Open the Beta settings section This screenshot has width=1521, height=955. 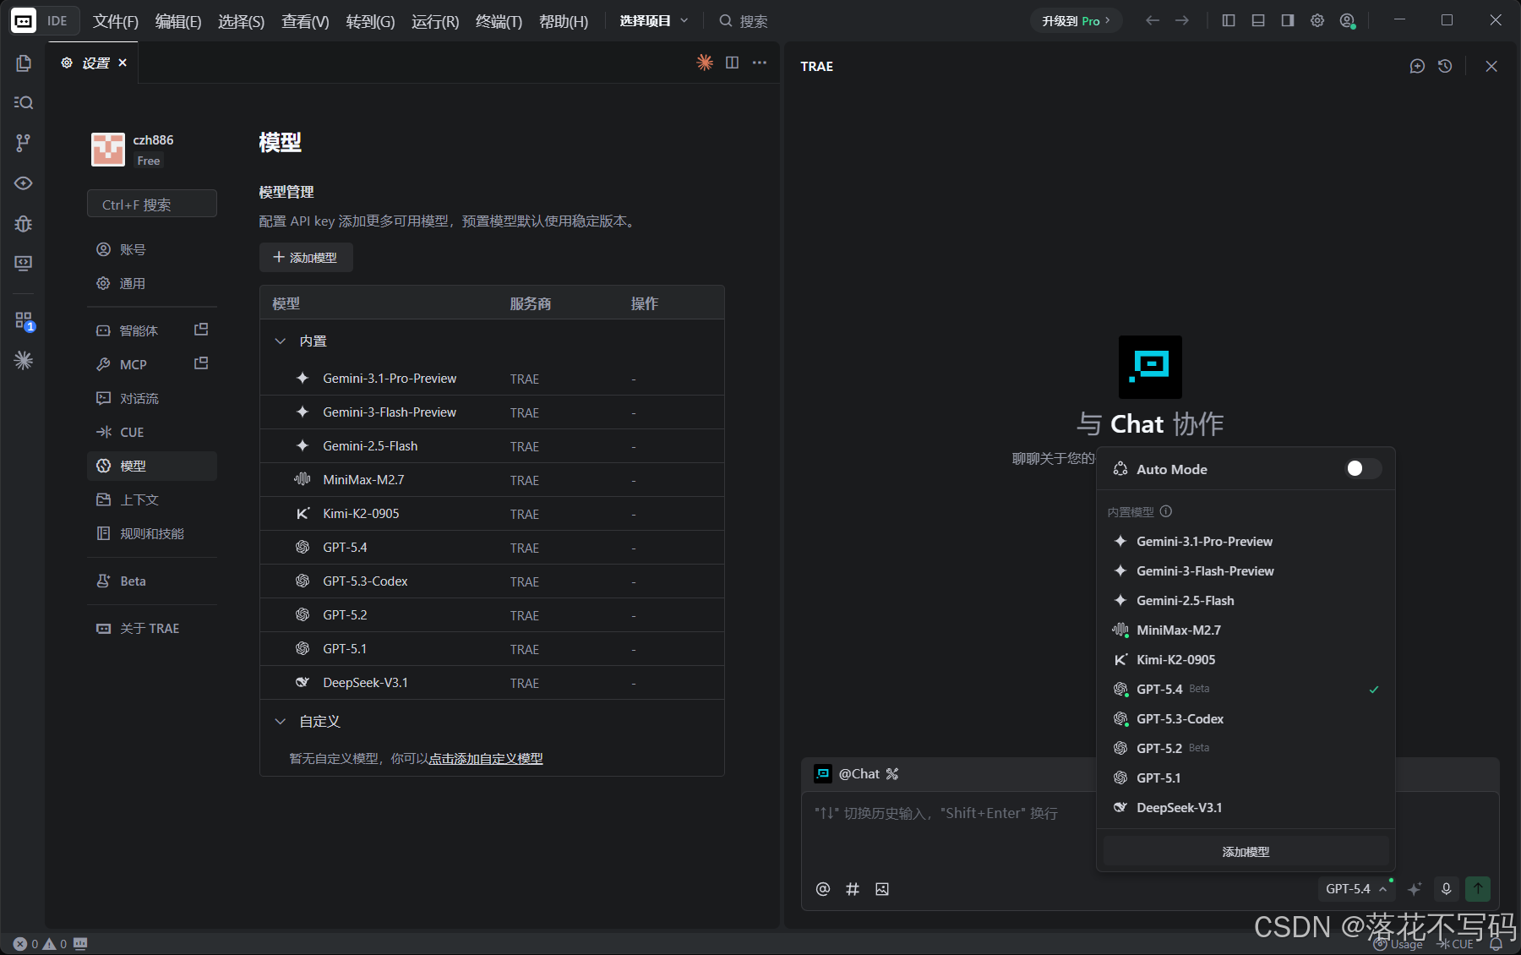tap(152, 581)
